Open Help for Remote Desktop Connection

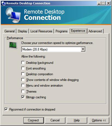click(x=77, y=120)
